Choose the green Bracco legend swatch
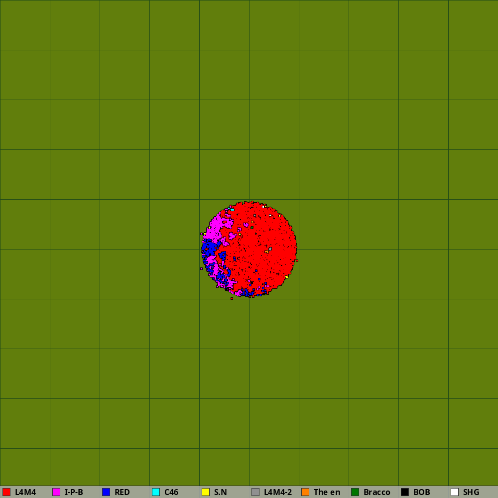The height and width of the screenshot is (498, 498). click(x=355, y=492)
